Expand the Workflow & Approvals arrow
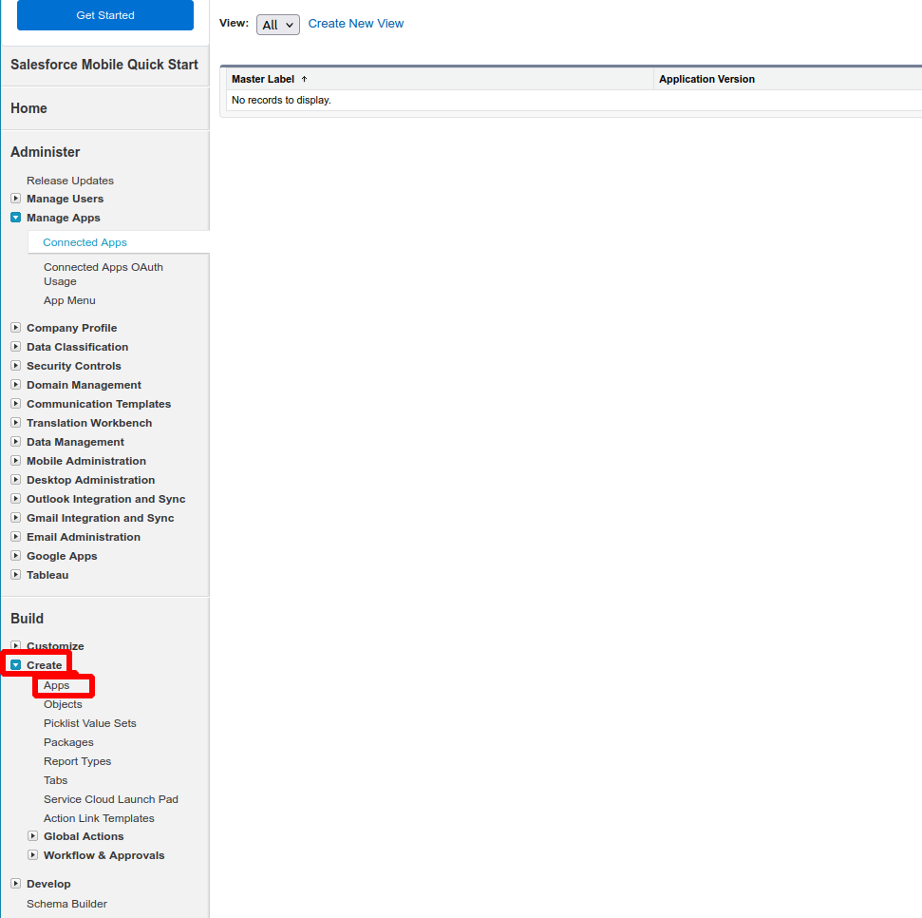This screenshot has width=922, height=918. [x=33, y=854]
